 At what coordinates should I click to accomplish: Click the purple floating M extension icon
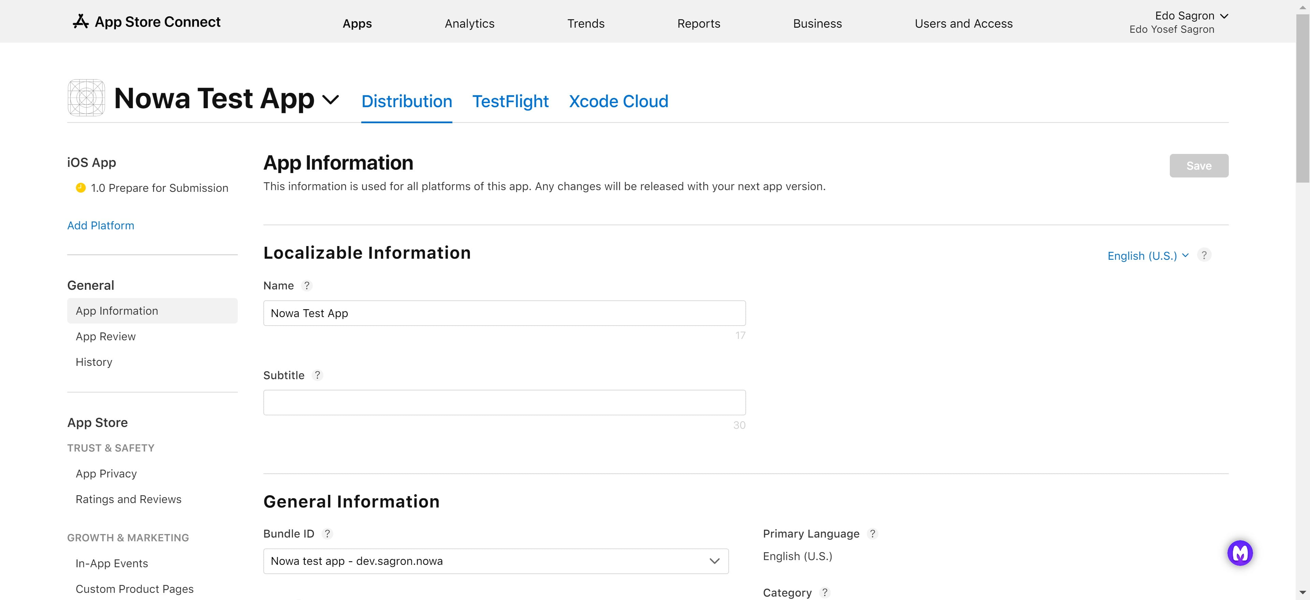click(1240, 553)
